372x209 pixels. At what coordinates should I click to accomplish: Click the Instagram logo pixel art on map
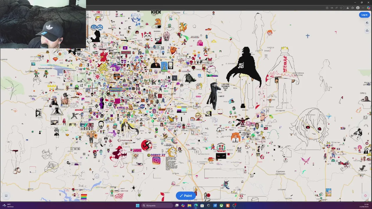click(x=156, y=161)
